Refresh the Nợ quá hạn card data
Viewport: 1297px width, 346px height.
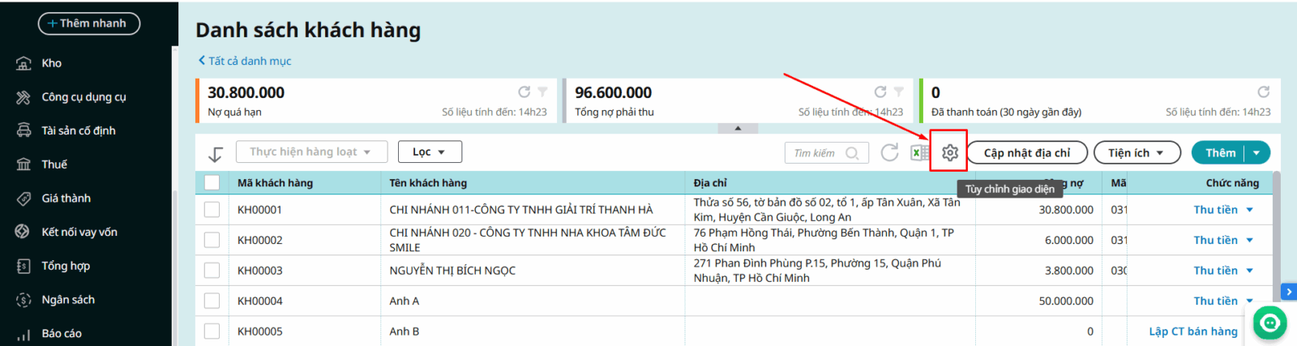(x=524, y=92)
